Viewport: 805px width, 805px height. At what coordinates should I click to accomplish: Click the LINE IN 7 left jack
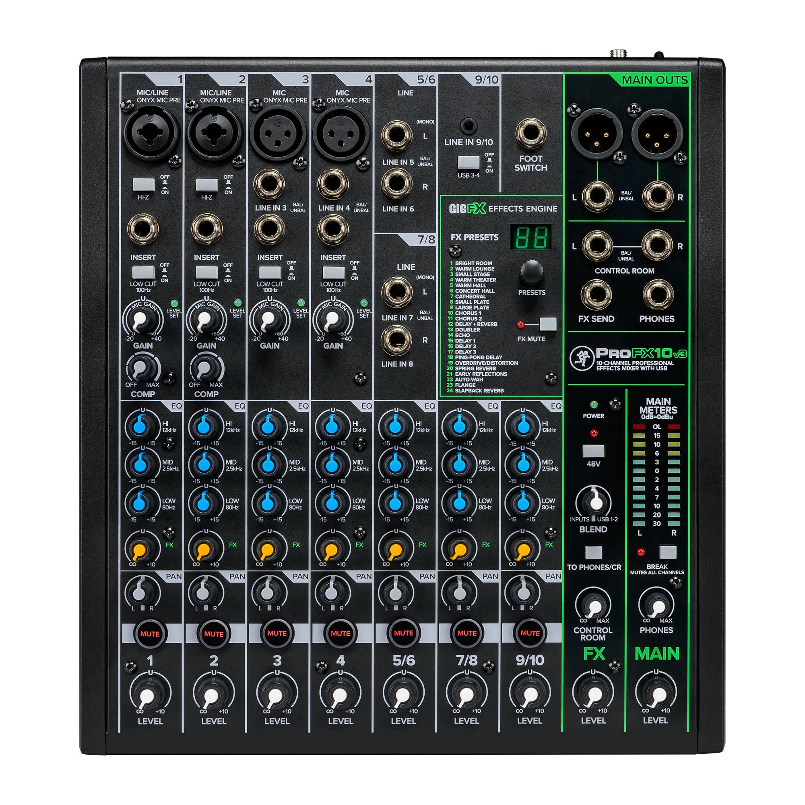[x=397, y=293]
